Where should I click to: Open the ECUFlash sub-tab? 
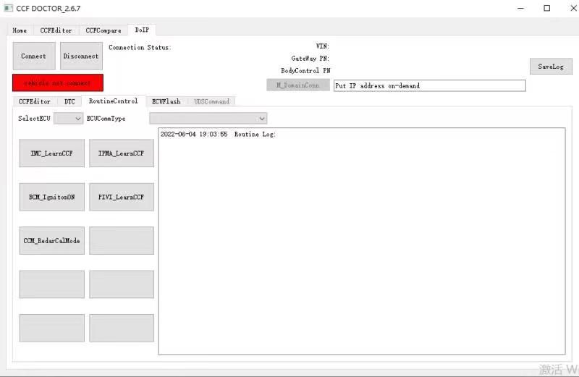[x=166, y=101]
